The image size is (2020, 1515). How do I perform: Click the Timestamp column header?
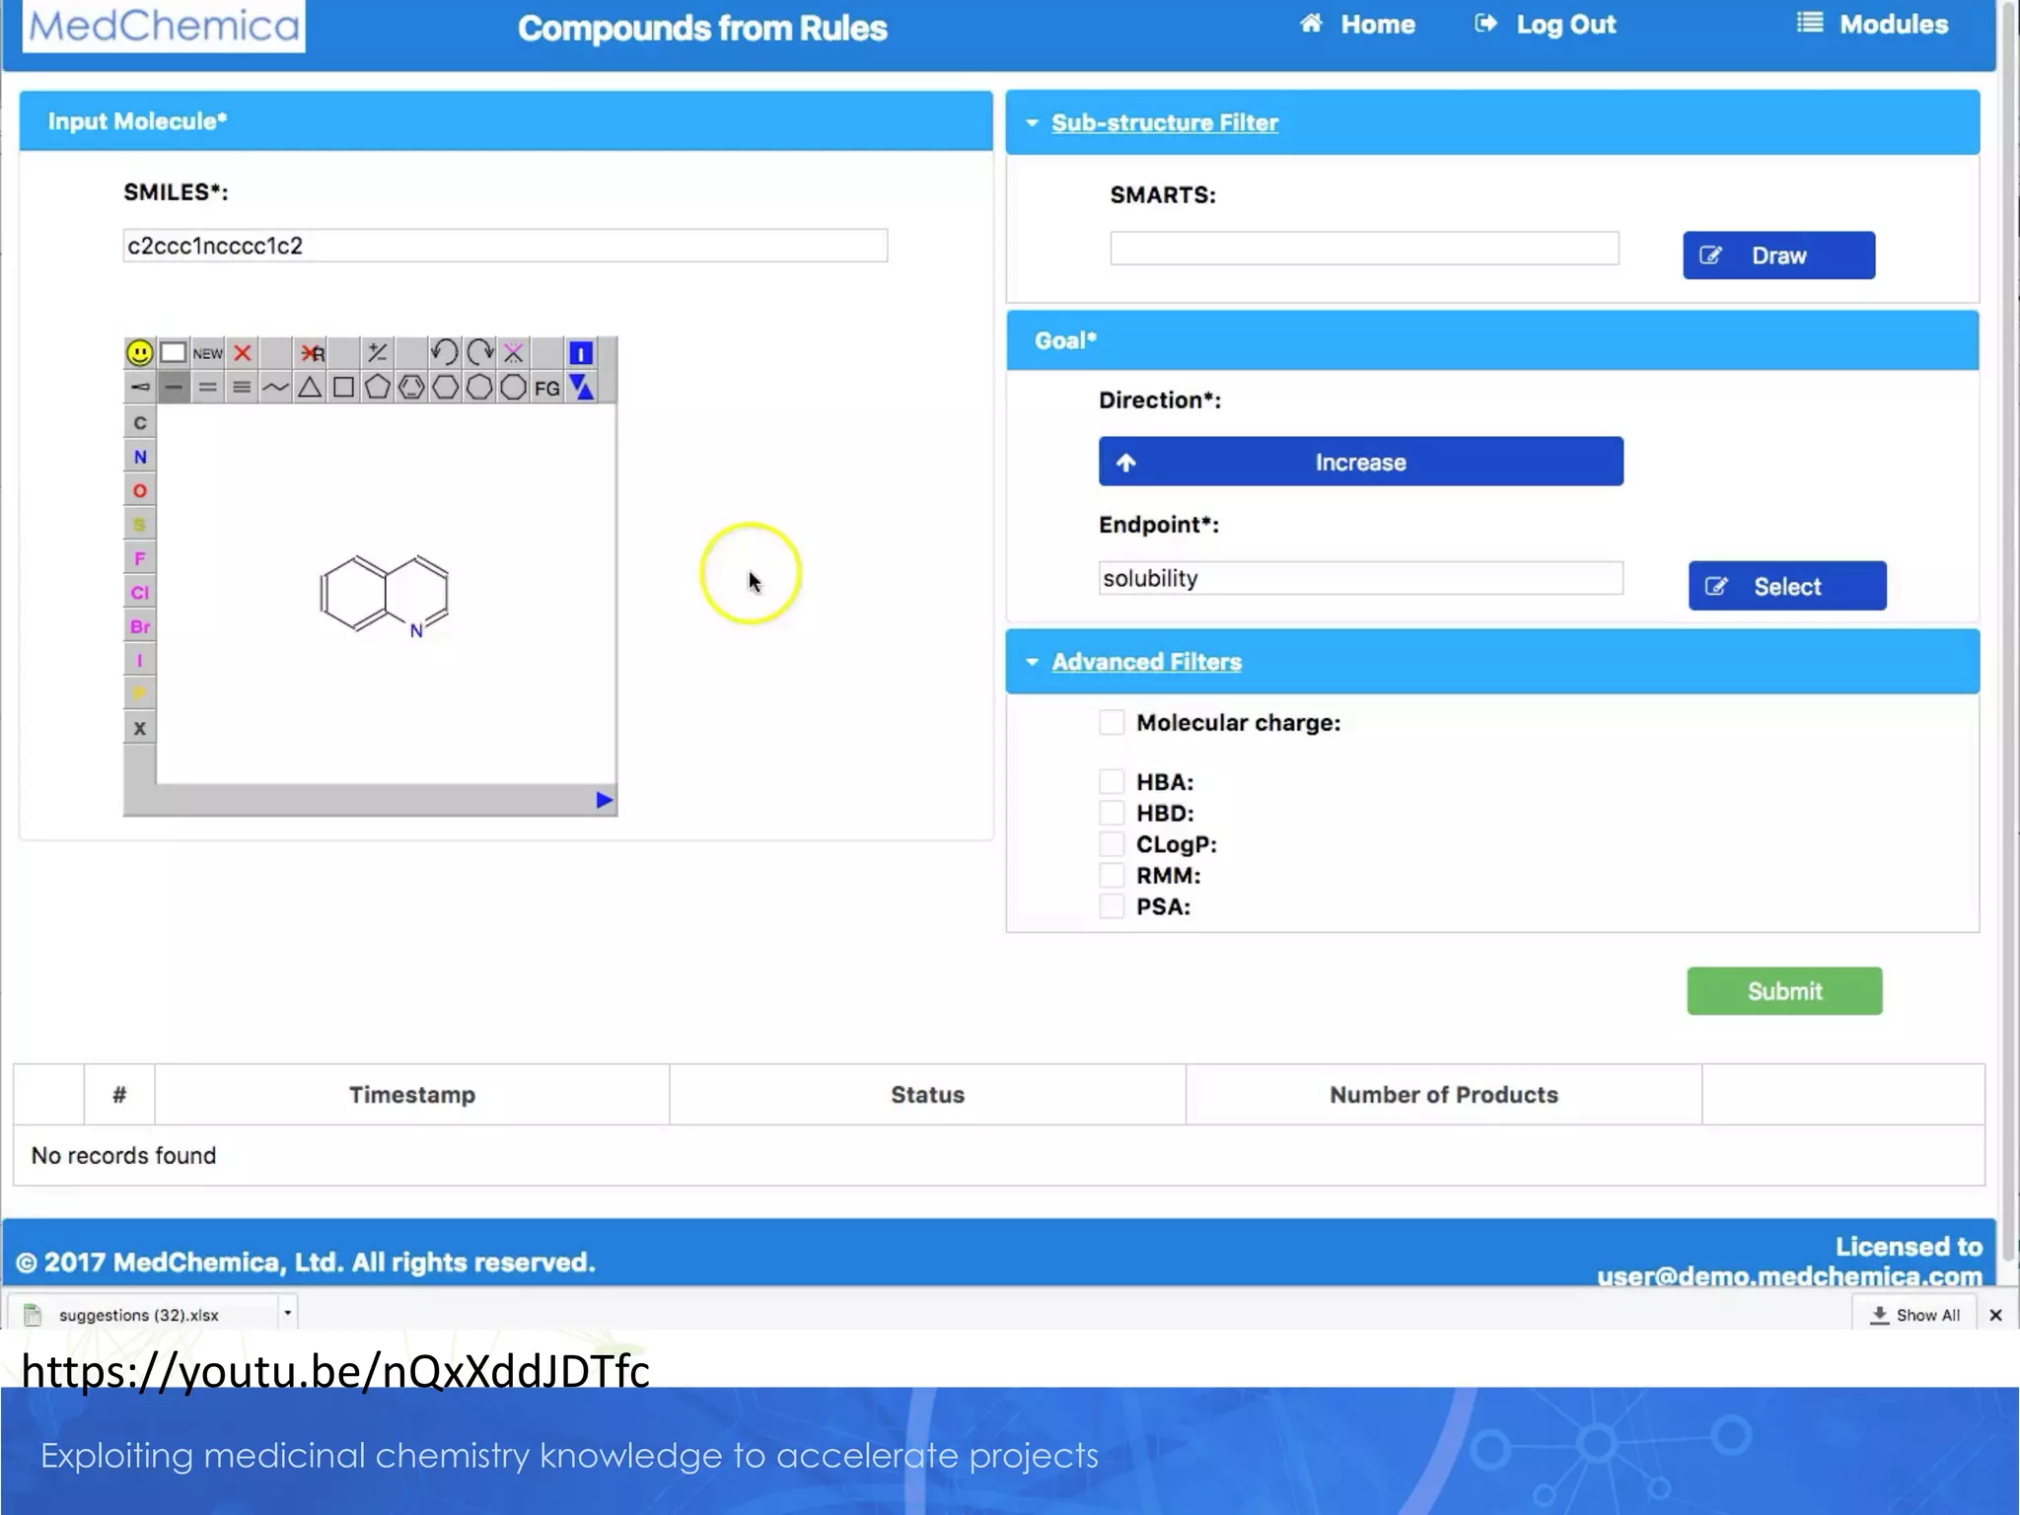[412, 1095]
